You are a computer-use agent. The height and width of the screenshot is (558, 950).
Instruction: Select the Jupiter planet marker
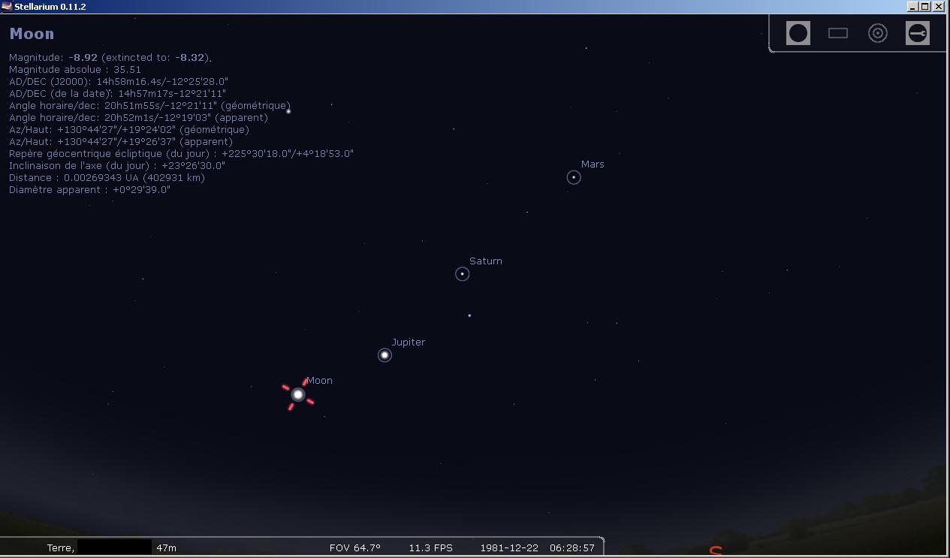385,355
